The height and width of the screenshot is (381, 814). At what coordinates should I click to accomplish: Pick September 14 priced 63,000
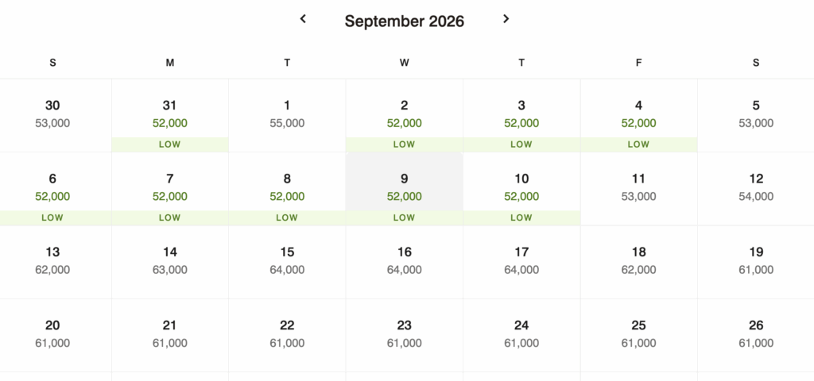pyautogui.click(x=170, y=261)
